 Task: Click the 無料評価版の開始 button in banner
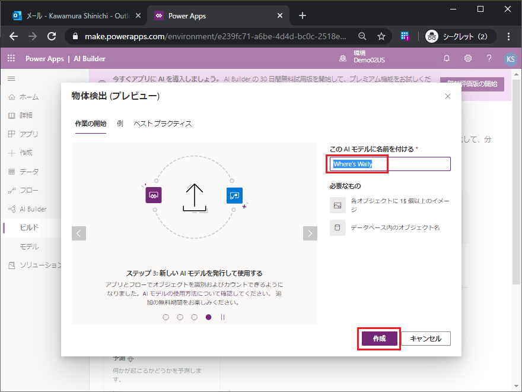click(472, 84)
